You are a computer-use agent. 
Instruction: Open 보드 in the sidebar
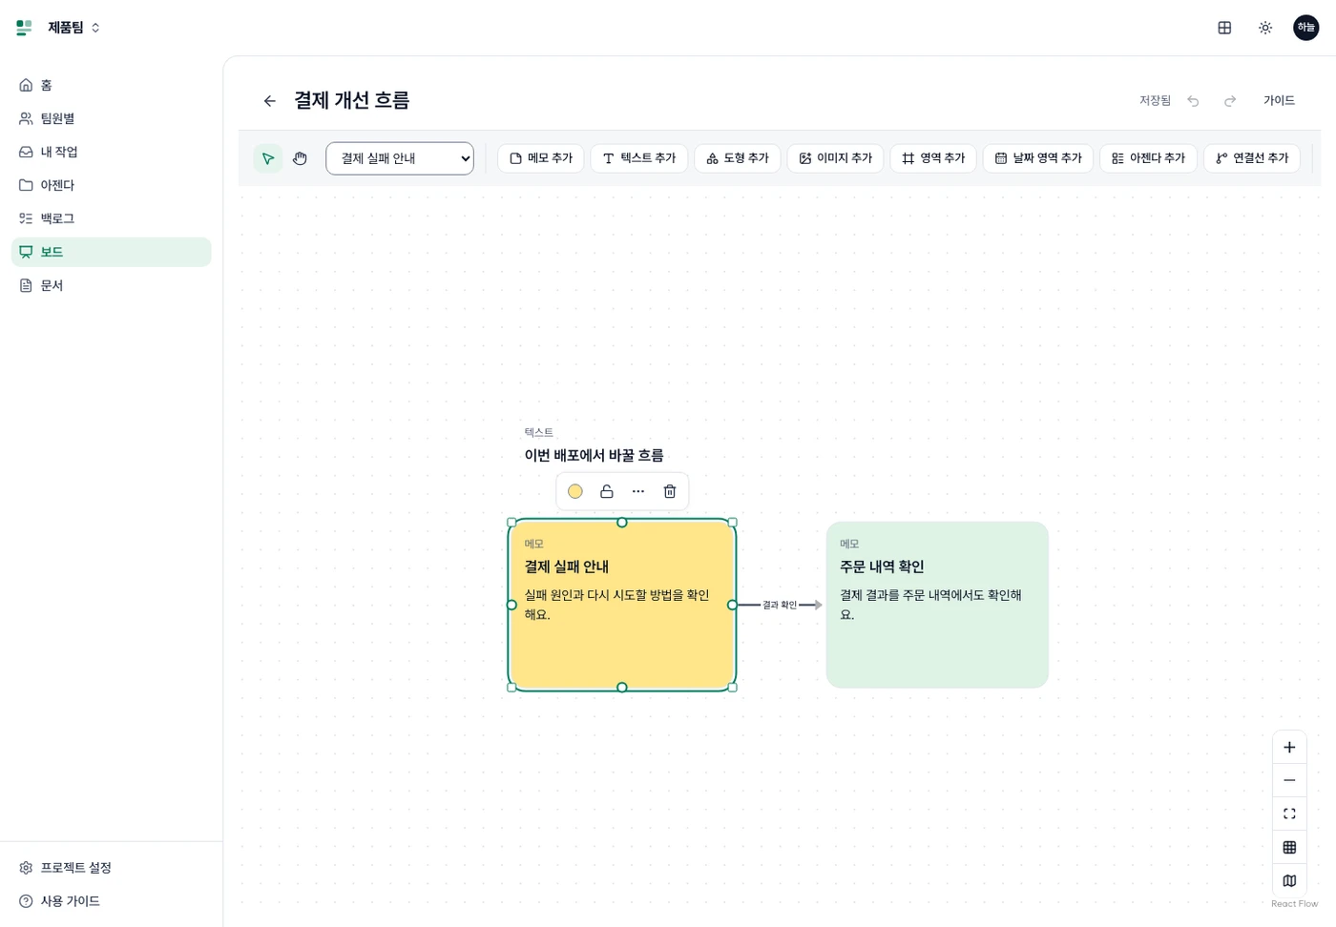tap(111, 252)
